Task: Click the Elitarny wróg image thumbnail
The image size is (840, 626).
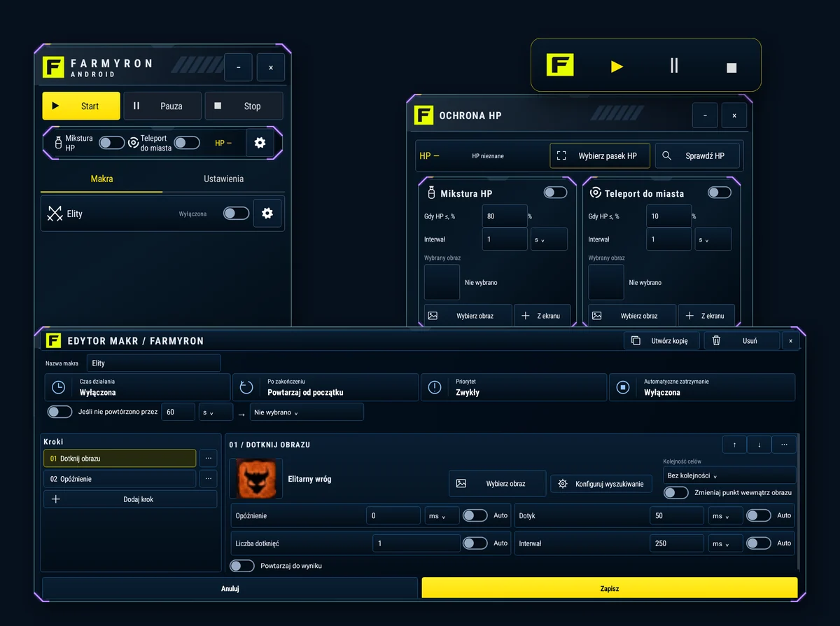Action: tap(256, 478)
